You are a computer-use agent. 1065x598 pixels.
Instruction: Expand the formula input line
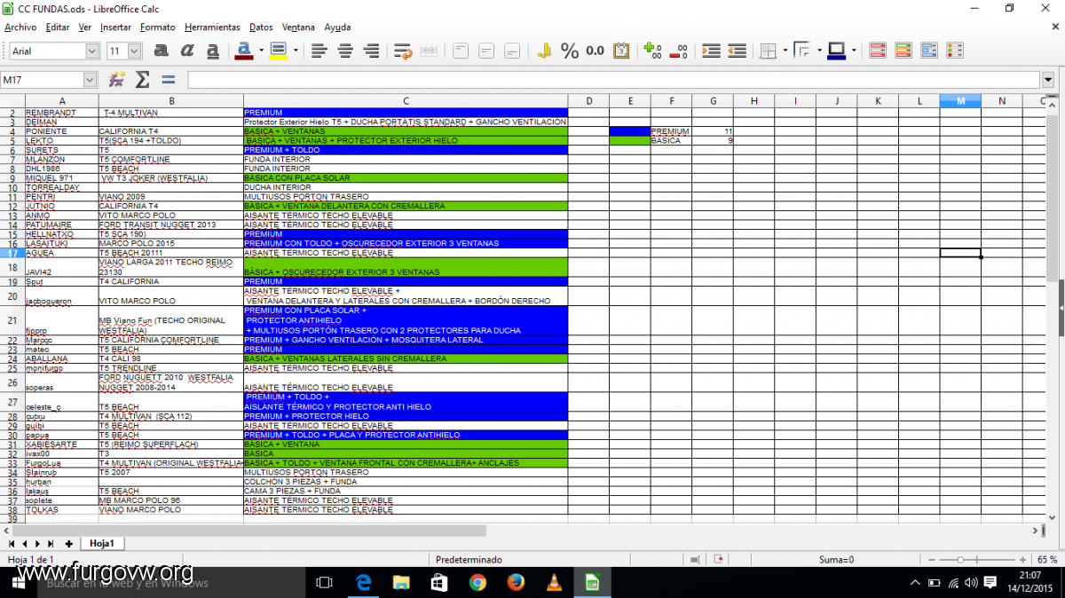coord(1049,80)
